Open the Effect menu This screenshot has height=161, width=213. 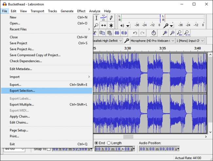tap(81, 11)
